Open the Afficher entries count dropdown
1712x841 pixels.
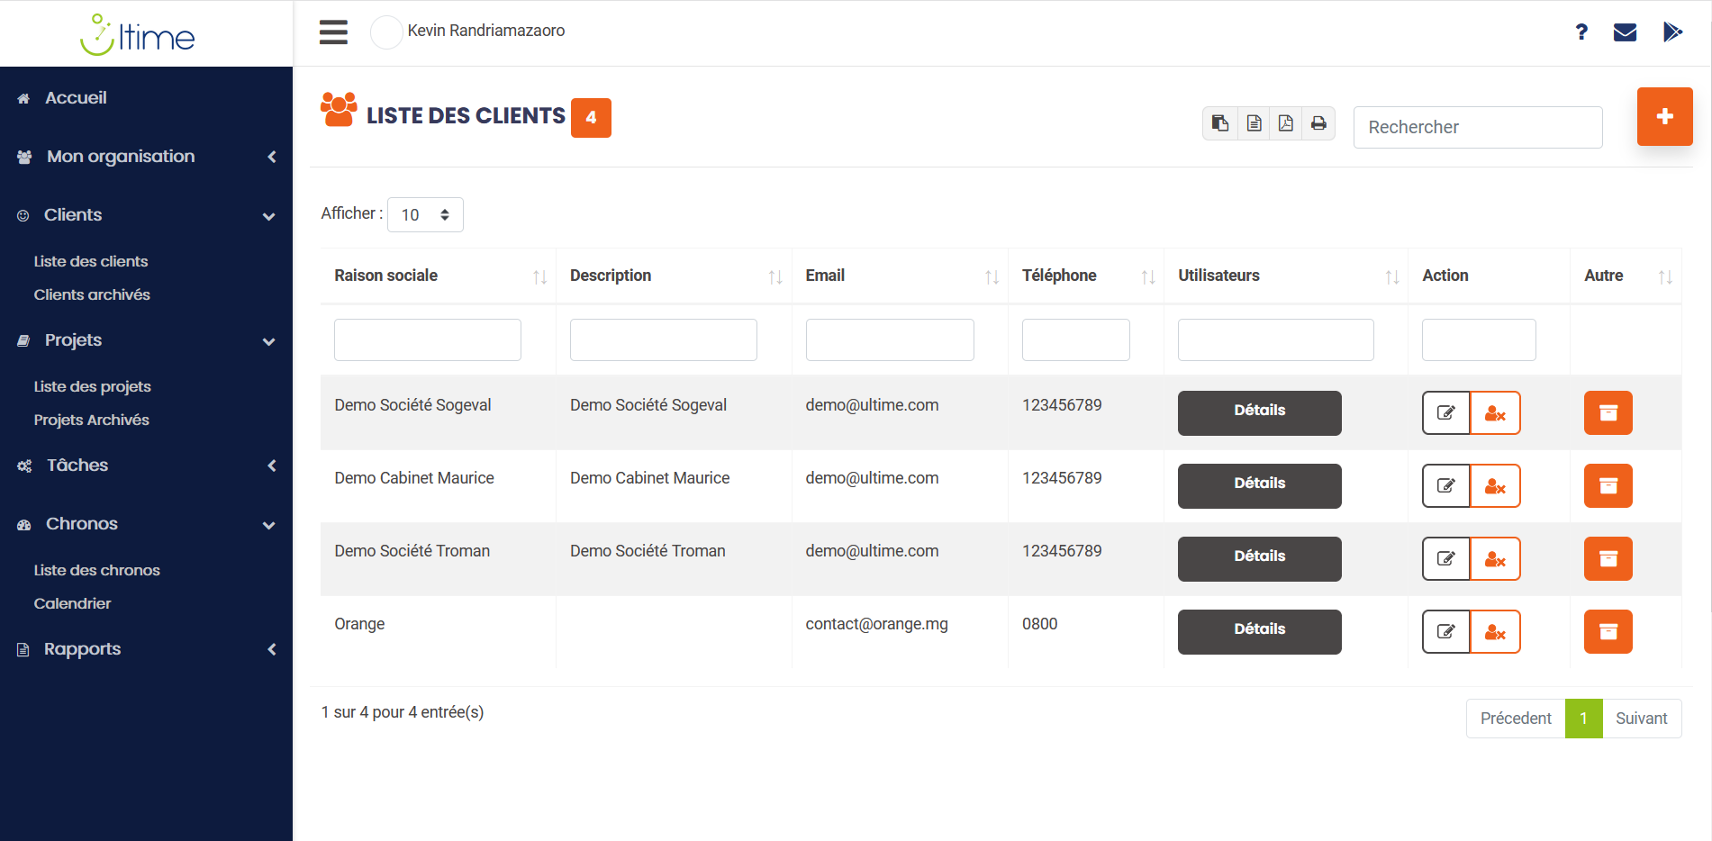(425, 214)
